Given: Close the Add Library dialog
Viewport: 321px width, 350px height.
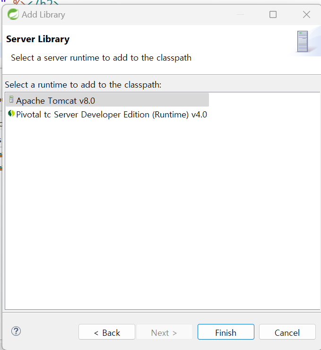Looking at the screenshot, I should point(306,15).
